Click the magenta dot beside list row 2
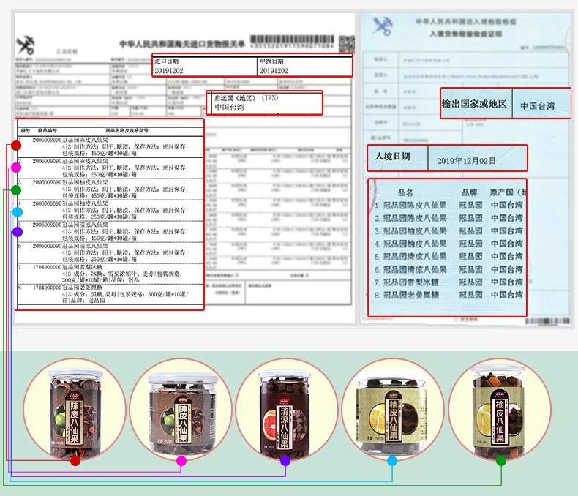The width and height of the screenshot is (578, 496). coord(15,168)
